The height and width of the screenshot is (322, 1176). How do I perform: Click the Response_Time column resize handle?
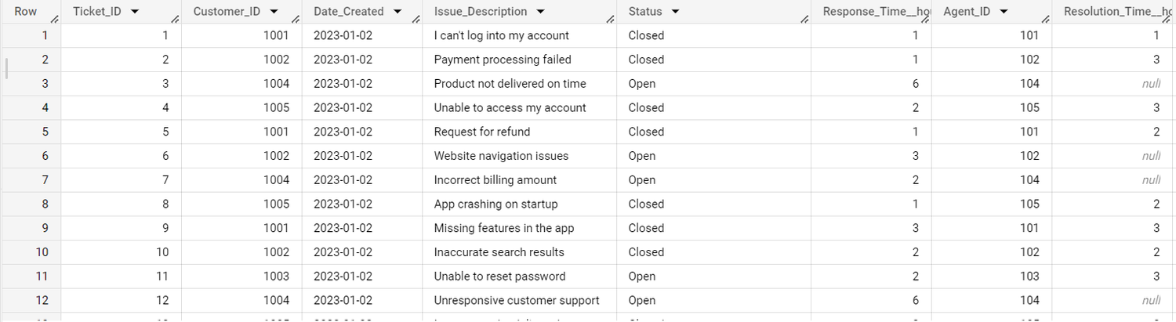click(925, 20)
